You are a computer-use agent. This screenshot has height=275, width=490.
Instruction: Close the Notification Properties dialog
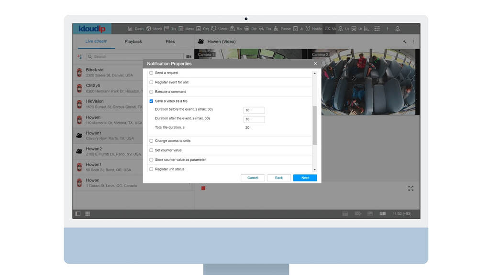pyautogui.click(x=315, y=63)
